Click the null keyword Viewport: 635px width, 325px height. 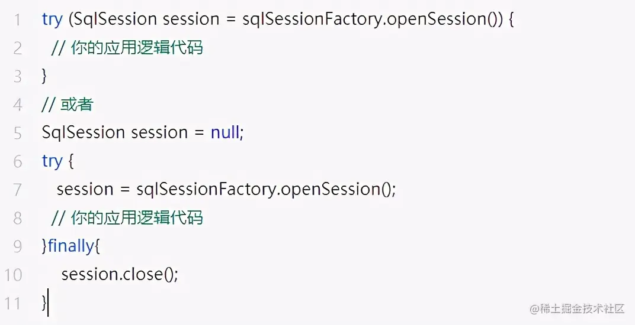[225, 132]
